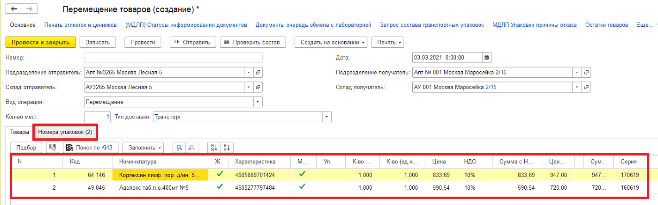Open Склад получатель record with open icon
This screenshot has width=658, height=205.
586,87
